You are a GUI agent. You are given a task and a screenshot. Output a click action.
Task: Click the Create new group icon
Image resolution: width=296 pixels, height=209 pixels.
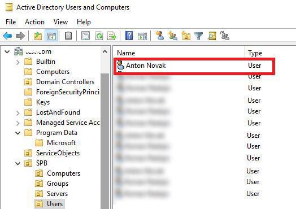coord(173,36)
